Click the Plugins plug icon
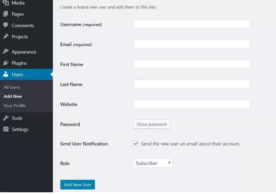 (6, 63)
